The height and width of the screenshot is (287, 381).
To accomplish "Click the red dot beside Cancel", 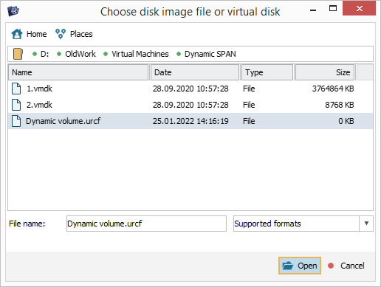I will pos(331,266).
